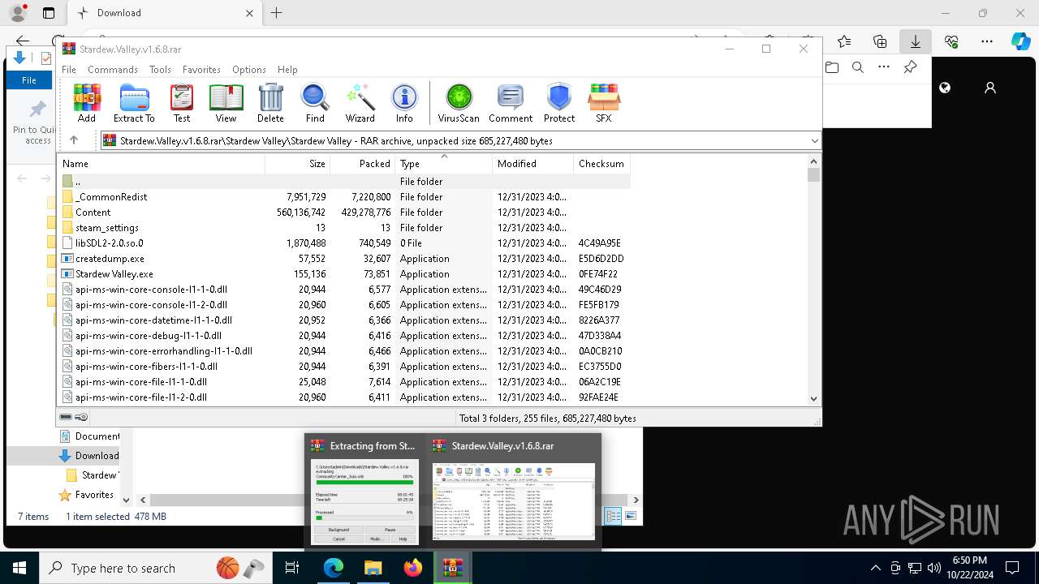The width and height of the screenshot is (1039, 584).
Task: Sort by the Checksum column header
Action: [601, 164]
